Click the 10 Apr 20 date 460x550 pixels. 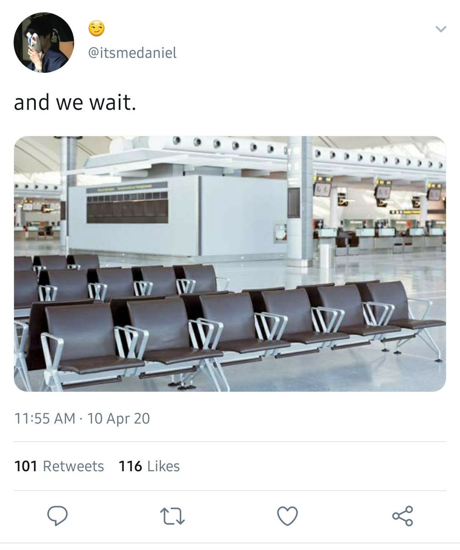click(x=118, y=418)
